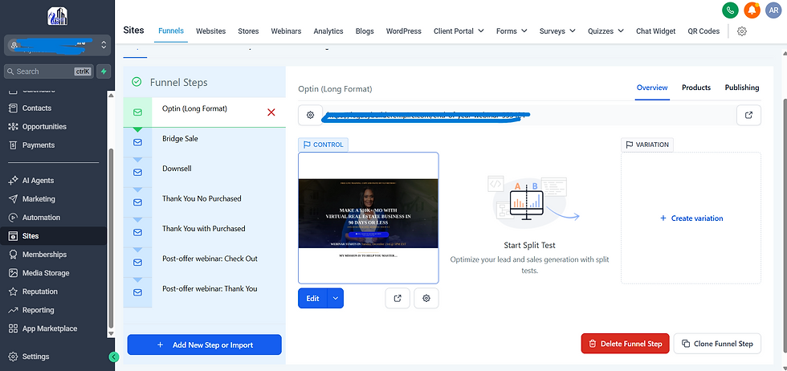Preview control page external link icon
The width and height of the screenshot is (787, 371).
398,298
